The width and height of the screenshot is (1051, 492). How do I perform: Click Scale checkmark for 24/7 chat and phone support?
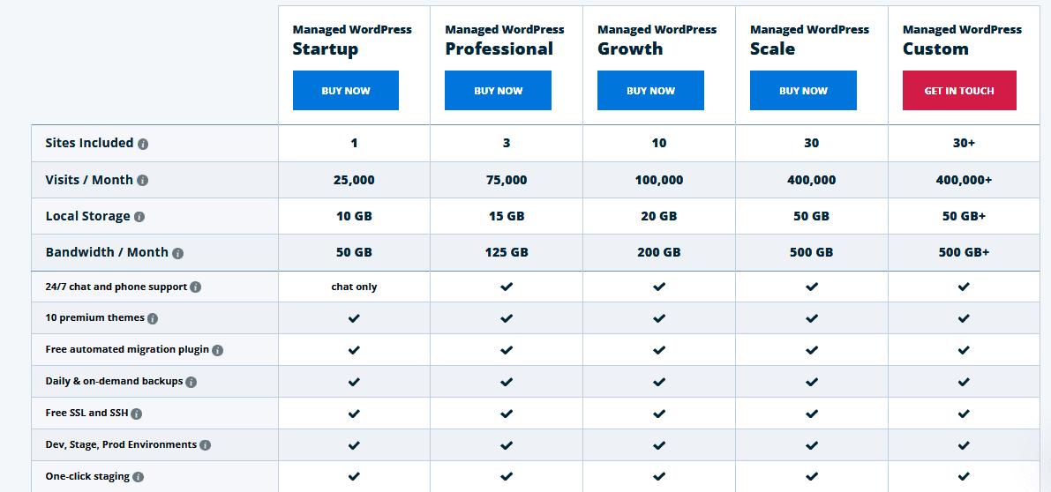[x=812, y=287]
